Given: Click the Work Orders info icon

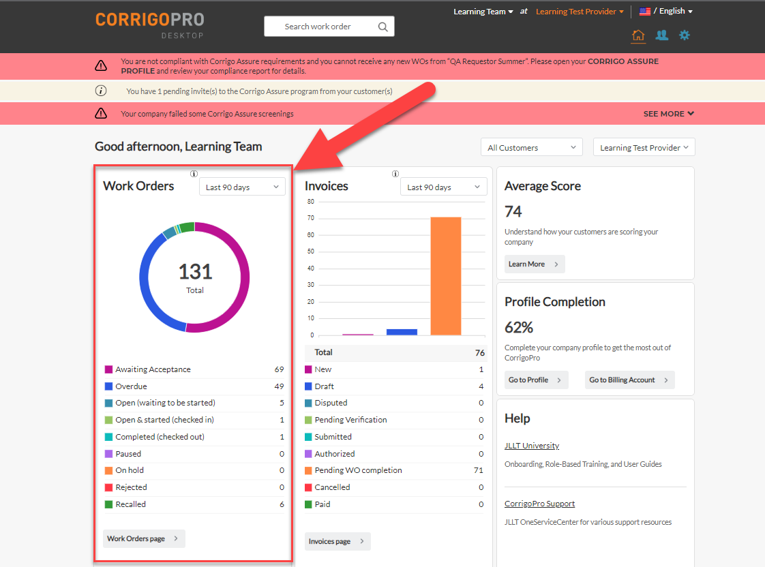Looking at the screenshot, I should (x=194, y=174).
